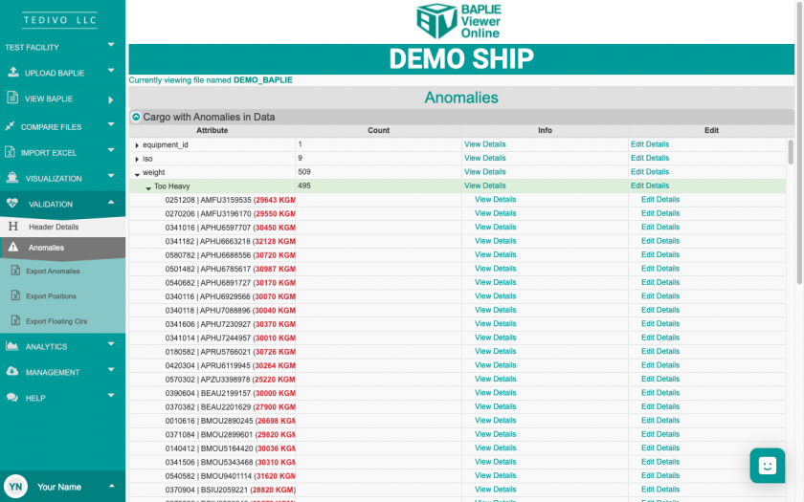
Task: Click the Upload BAPLIE upload icon
Action: [13, 73]
